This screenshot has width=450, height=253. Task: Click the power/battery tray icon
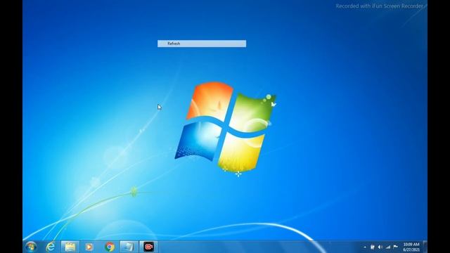click(x=372, y=247)
